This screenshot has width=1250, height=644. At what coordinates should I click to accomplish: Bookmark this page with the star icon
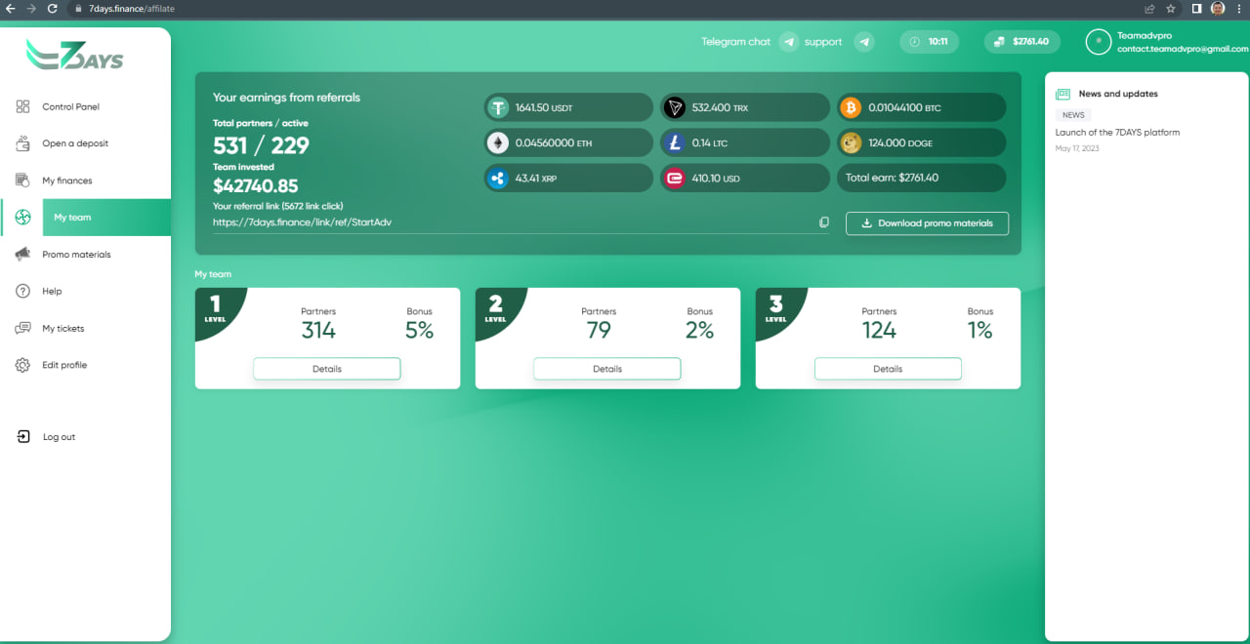[x=1170, y=9]
